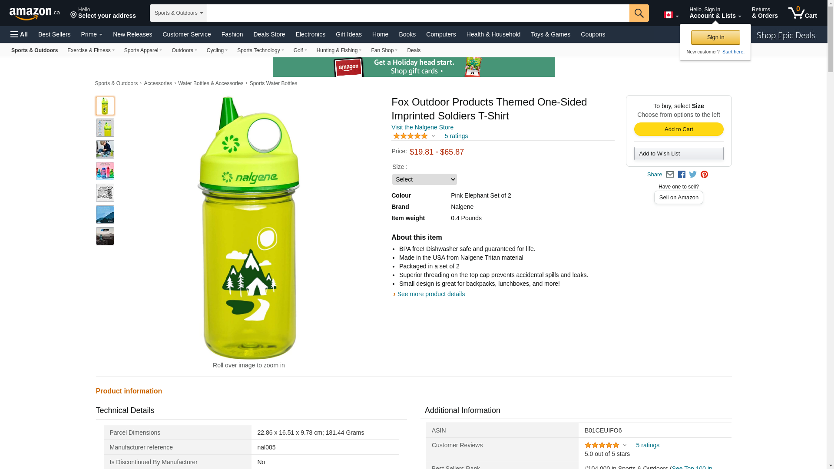The image size is (834, 469).
Task: Visit the Nalgene Store link
Action: 422,127
